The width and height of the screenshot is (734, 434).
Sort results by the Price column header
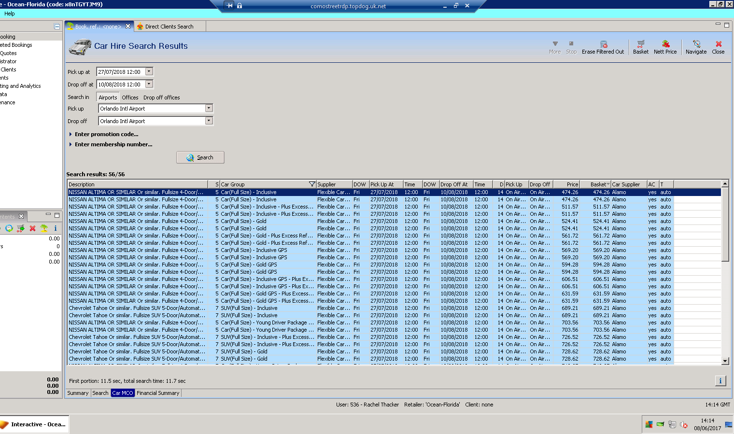point(566,184)
